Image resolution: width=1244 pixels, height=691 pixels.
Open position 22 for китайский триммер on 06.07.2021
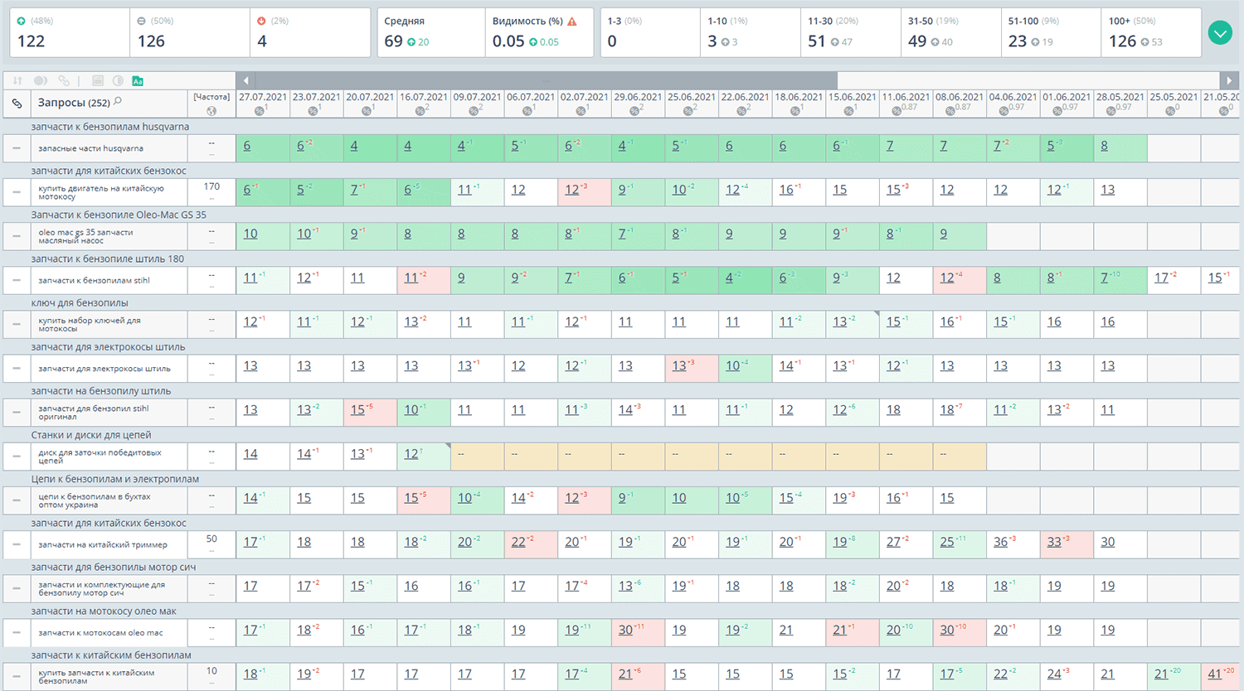click(x=518, y=542)
